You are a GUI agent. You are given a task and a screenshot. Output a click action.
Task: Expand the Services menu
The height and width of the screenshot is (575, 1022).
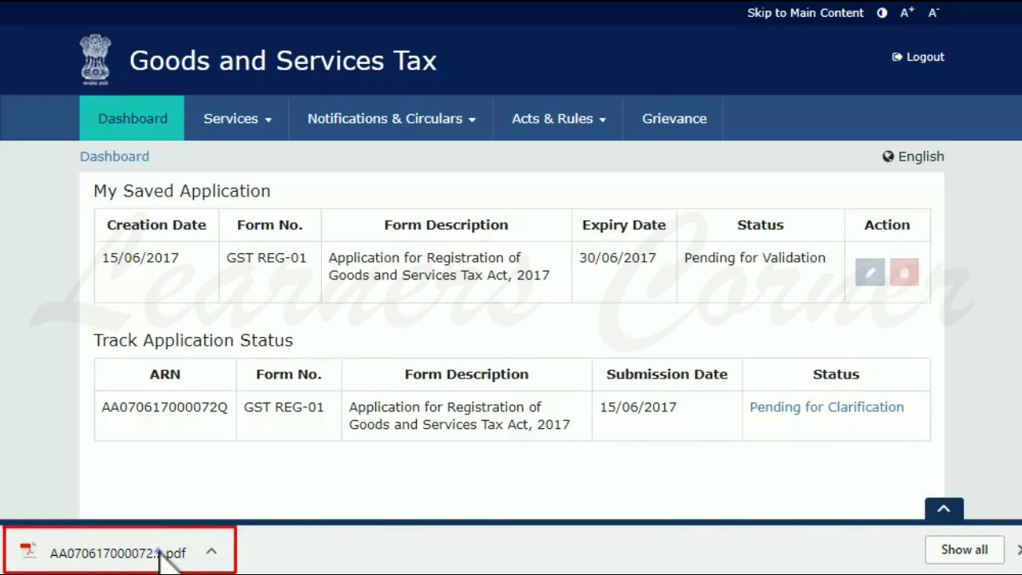tap(237, 118)
